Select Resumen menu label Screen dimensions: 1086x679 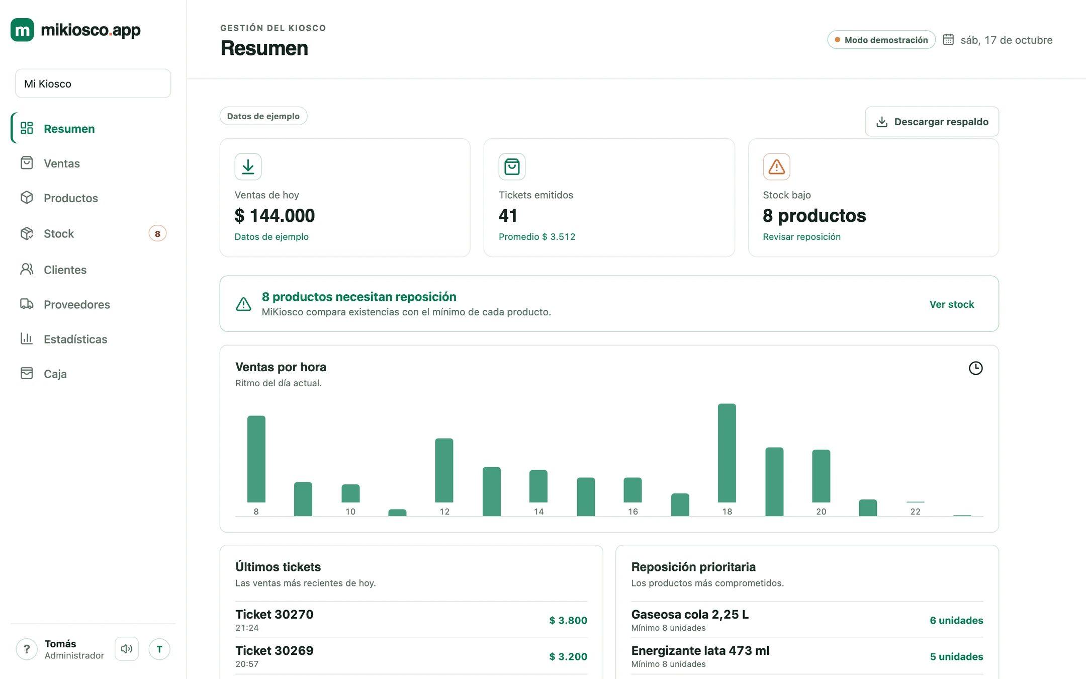pos(69,129)
